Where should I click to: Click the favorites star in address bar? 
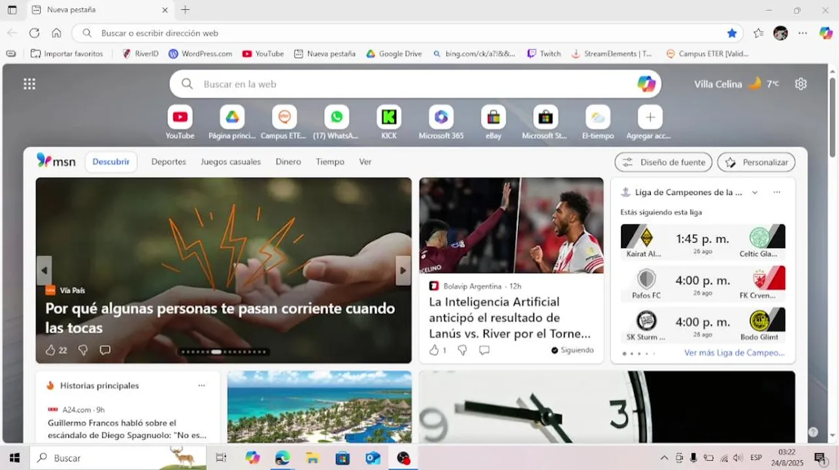click(732, 33)
